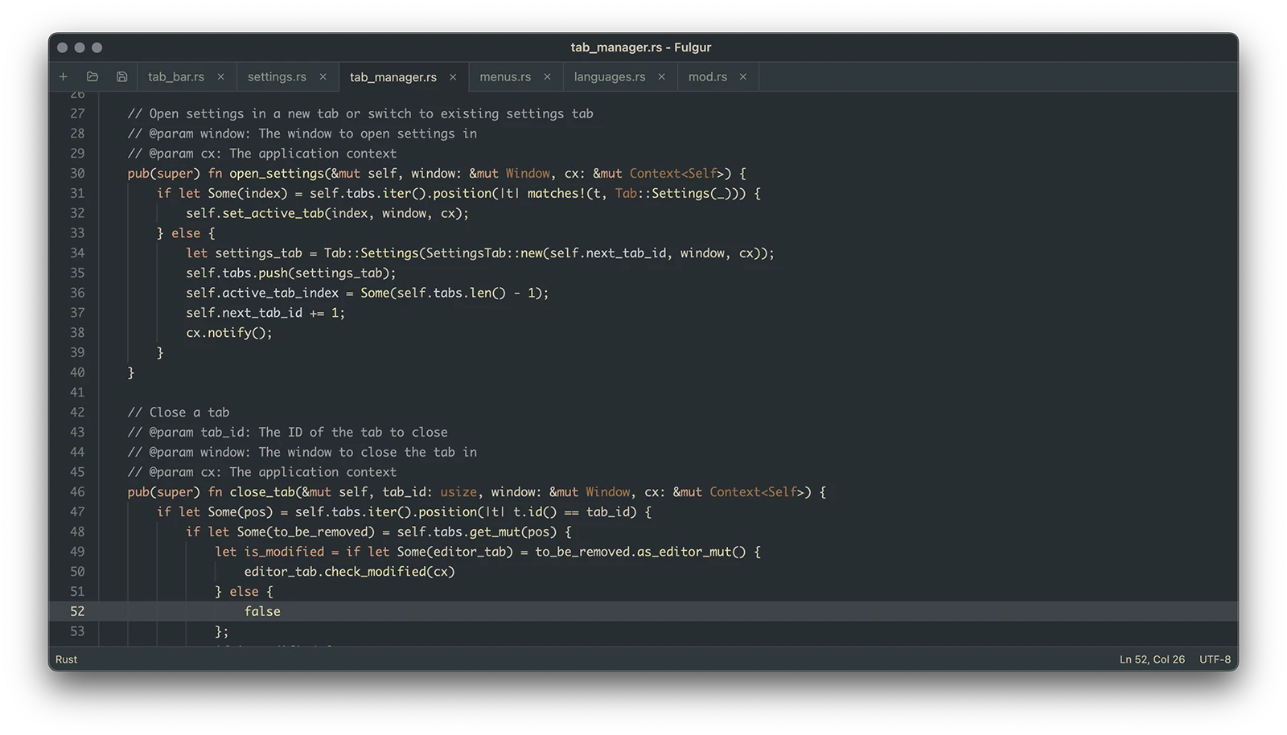Close the mod.rs tab

[743, 77]
